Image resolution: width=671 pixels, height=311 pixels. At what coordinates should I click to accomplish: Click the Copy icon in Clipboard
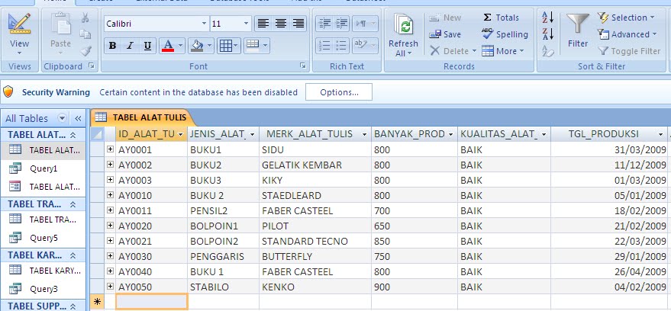(85, 34)
